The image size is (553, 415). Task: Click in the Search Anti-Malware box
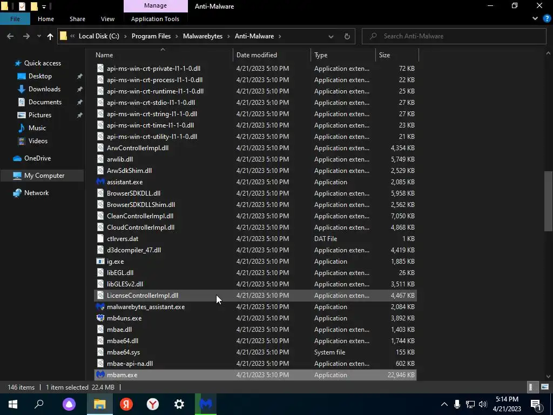454,36
